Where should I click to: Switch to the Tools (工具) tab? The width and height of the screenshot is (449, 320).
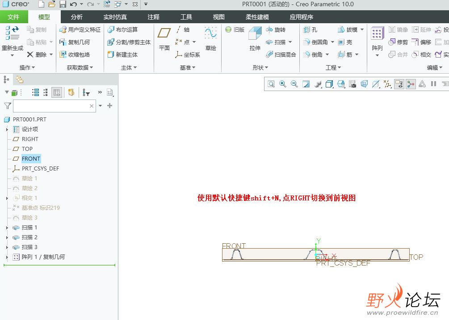186,17
